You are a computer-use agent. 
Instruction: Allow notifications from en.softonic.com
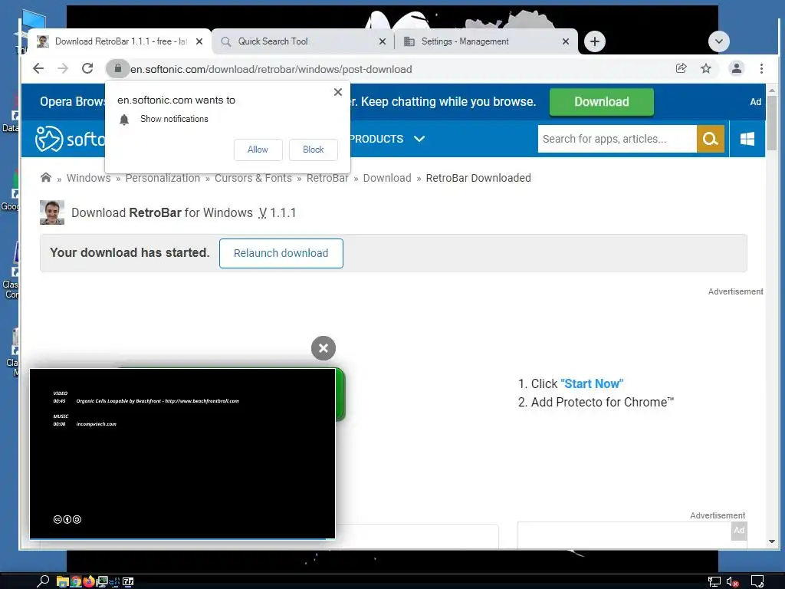coord(258,150)
